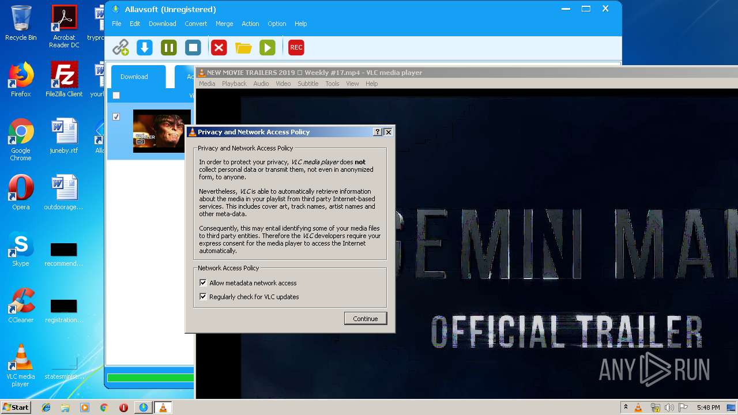Click the Allavsoft paste URL link icon

point(121,47)
